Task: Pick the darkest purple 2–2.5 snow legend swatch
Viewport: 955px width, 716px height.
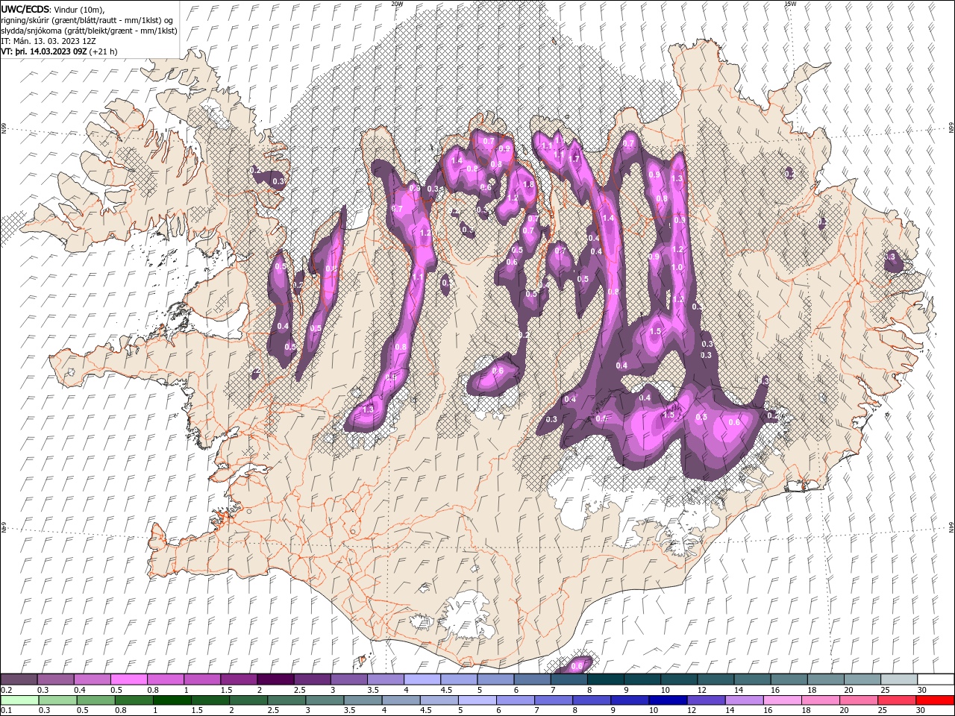Action: click(275, 679)
